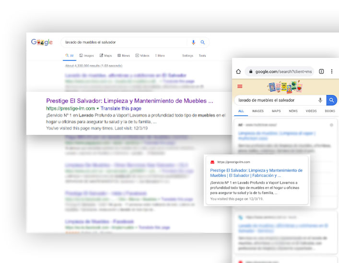The image size is (339, 263).
Task: Tap the Google doodle on mobile page
Action: click(x=284, y=87)
